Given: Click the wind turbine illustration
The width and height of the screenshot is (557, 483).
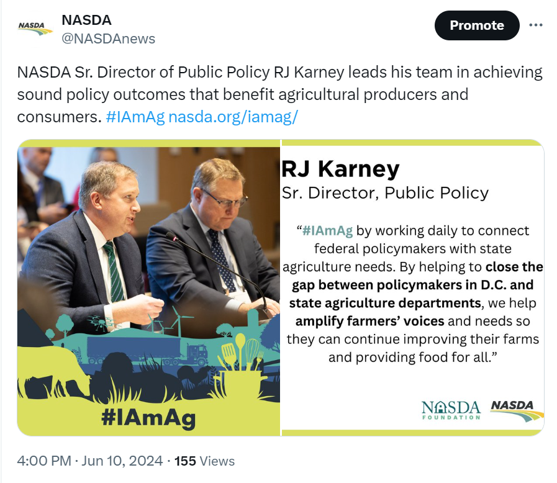Looking at the screenshot, I should point(178,321).
